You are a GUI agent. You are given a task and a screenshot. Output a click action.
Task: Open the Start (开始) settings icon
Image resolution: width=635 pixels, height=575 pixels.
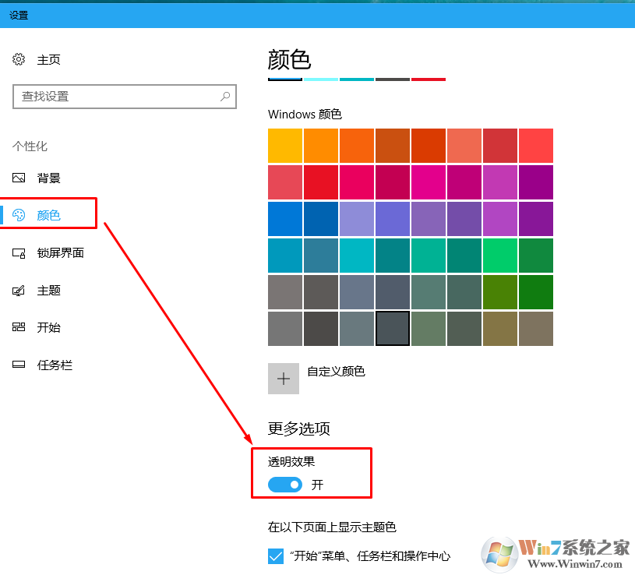[19, 328]
